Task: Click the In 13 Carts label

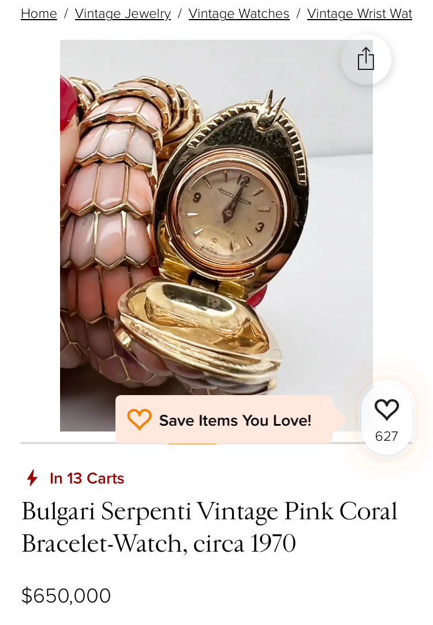Action: click(87, 478)
